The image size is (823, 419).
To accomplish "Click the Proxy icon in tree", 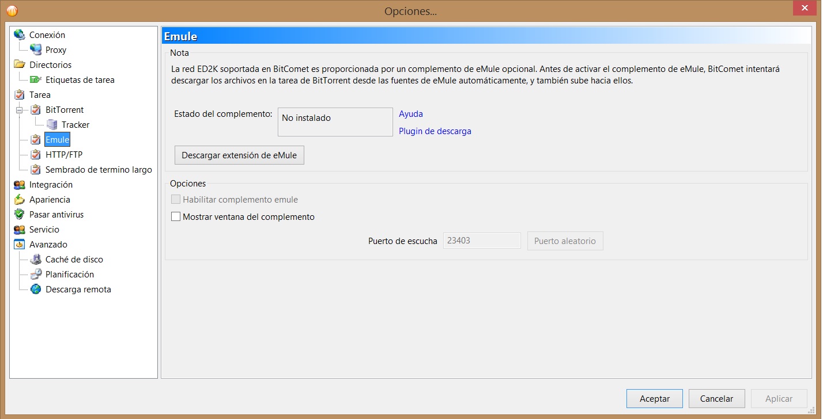I will click(36, 49).
